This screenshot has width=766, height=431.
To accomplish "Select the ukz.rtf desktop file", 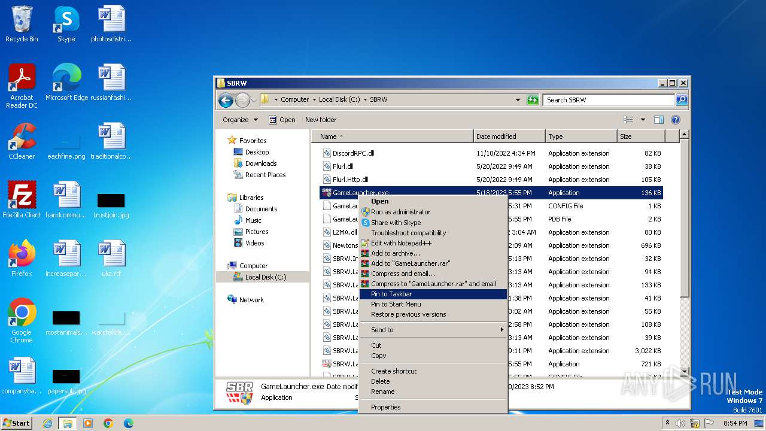I will coord(111,259).
